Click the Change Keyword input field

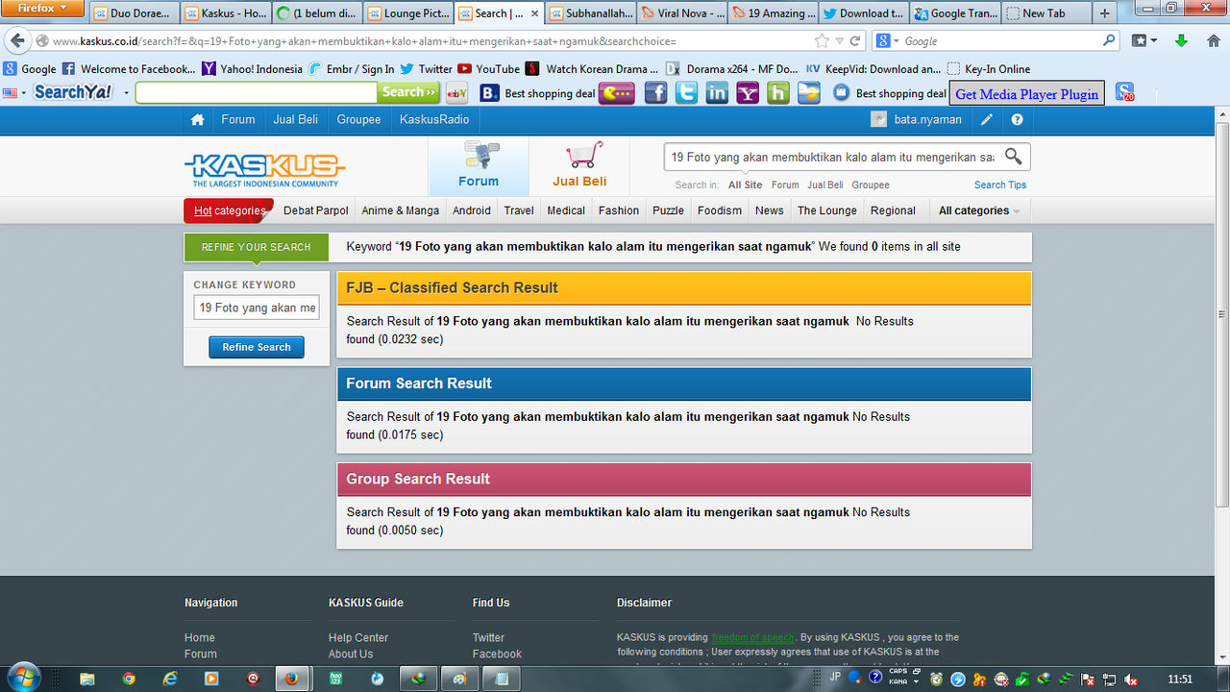tap(257, 308)
